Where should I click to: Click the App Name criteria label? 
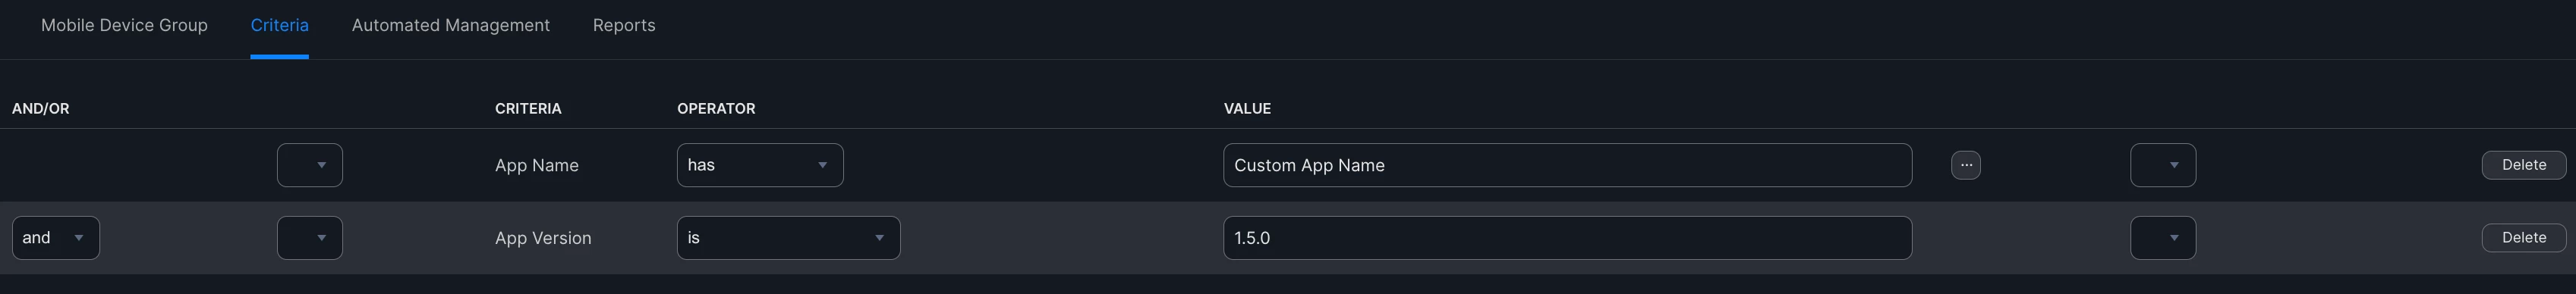point(537,165)
